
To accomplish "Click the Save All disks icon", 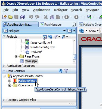I will click(22, 17).
